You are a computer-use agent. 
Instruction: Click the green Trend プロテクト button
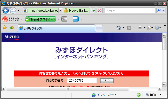(40, 19)
